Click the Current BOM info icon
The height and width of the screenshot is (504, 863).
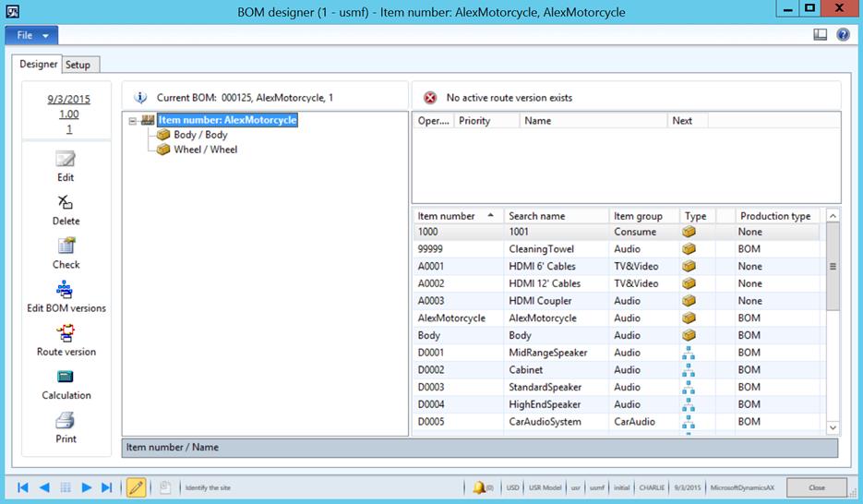pyautogui.click(x=140, y=98)
